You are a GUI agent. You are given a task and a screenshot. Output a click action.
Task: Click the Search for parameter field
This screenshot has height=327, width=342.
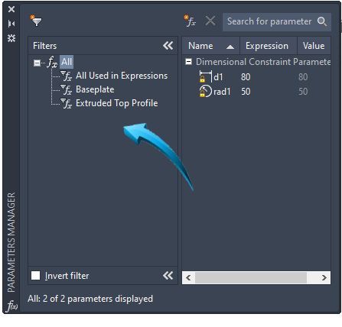click(x=277, y=22)
